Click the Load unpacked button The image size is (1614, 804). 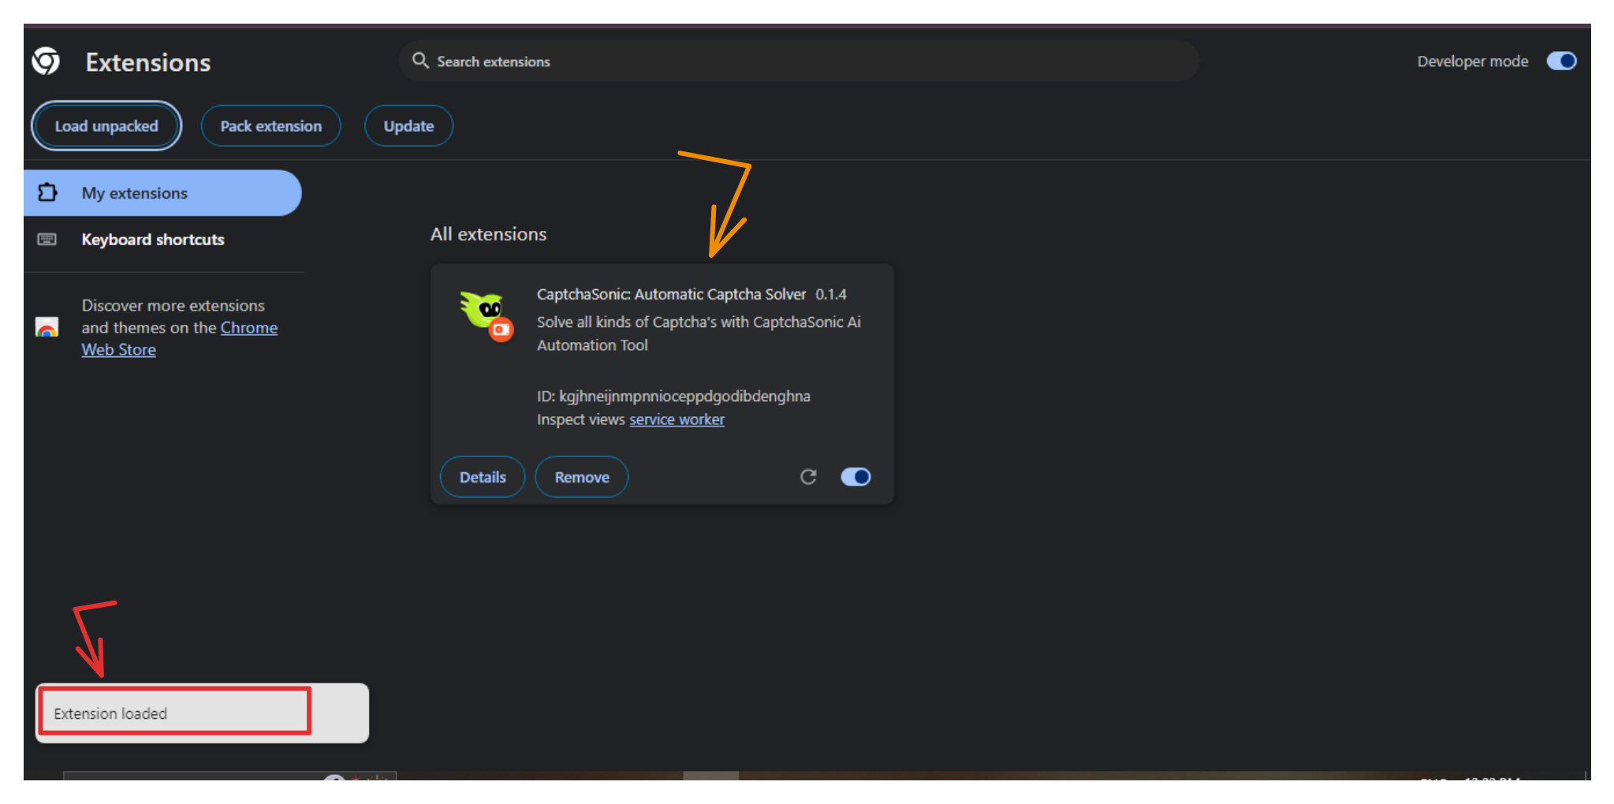[106, 126]
